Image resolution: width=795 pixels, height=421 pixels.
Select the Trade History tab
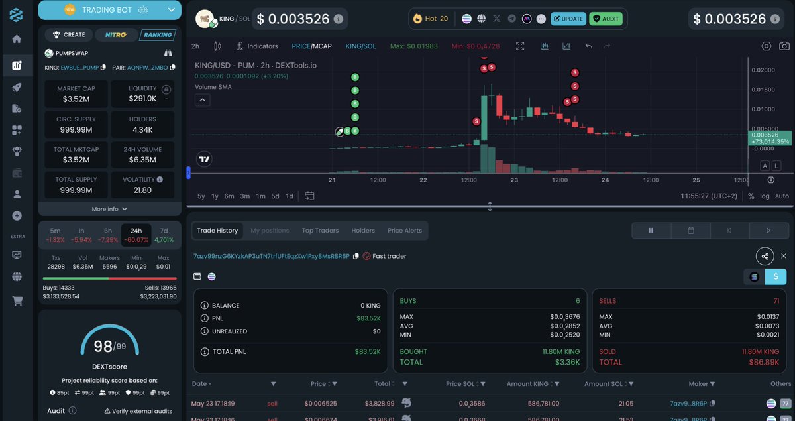tap(217, 231)
